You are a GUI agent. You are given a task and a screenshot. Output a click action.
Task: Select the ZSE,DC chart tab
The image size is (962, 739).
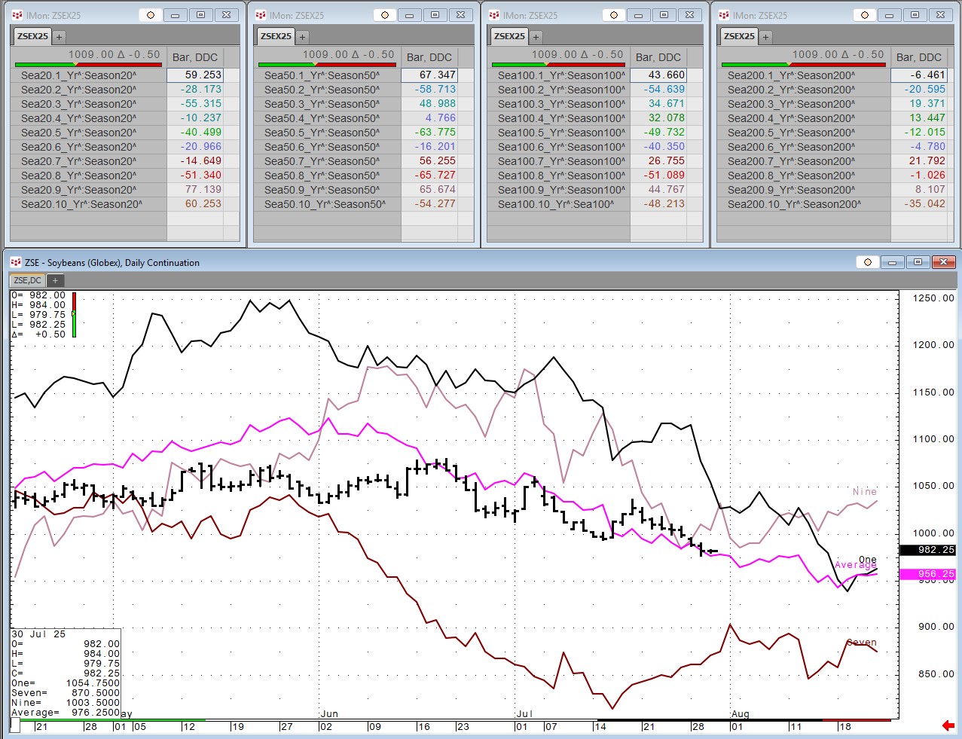pos(28,280)
